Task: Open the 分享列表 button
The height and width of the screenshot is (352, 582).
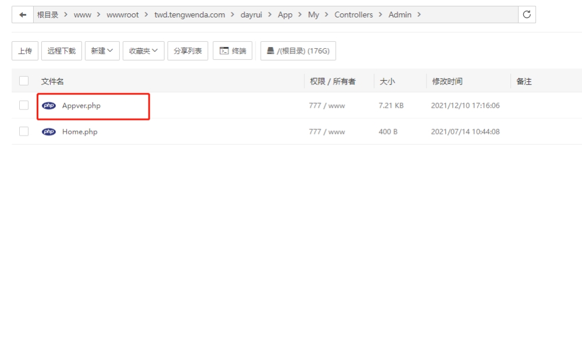Action: (x=188, y=51)
